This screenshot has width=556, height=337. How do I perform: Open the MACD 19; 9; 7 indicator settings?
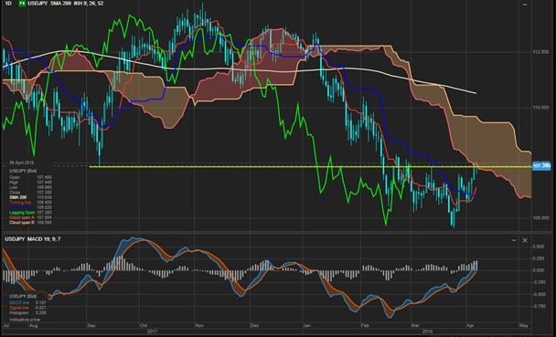click(44, 239)
